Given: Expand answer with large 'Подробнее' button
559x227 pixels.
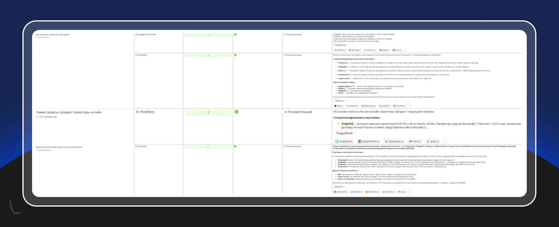Looking at the screenshot, I should click(x=344, y=133).
